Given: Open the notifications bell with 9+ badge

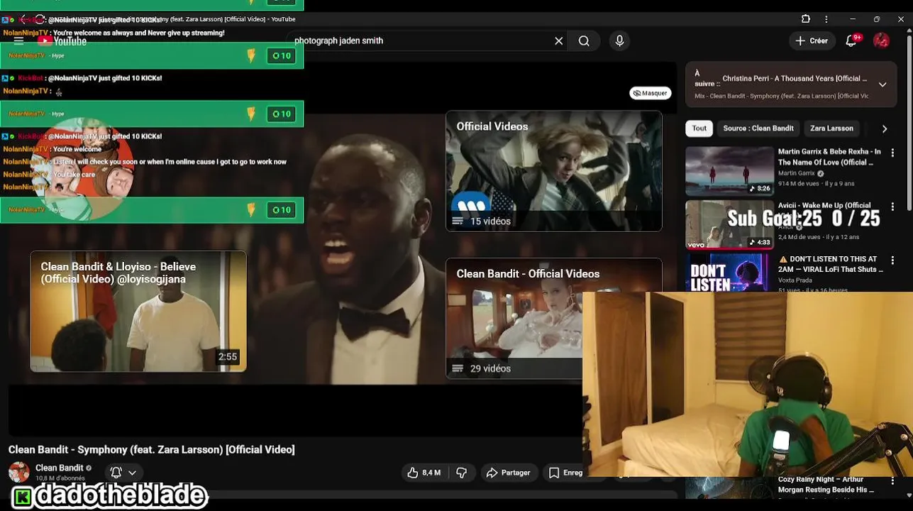Looking at the screenshot, I should click(x=852, y=40).
